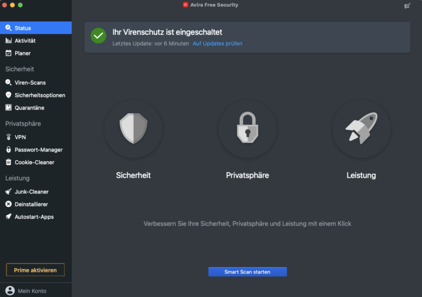Click the VPN wifi-lock icon in sidebar

[x=8, y=137]
